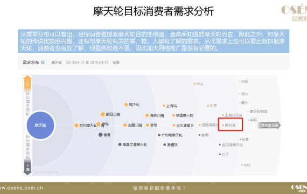307x194 pixels.
Task: Click the orange 上升 up arrow
Action: (x=27, y=84)
